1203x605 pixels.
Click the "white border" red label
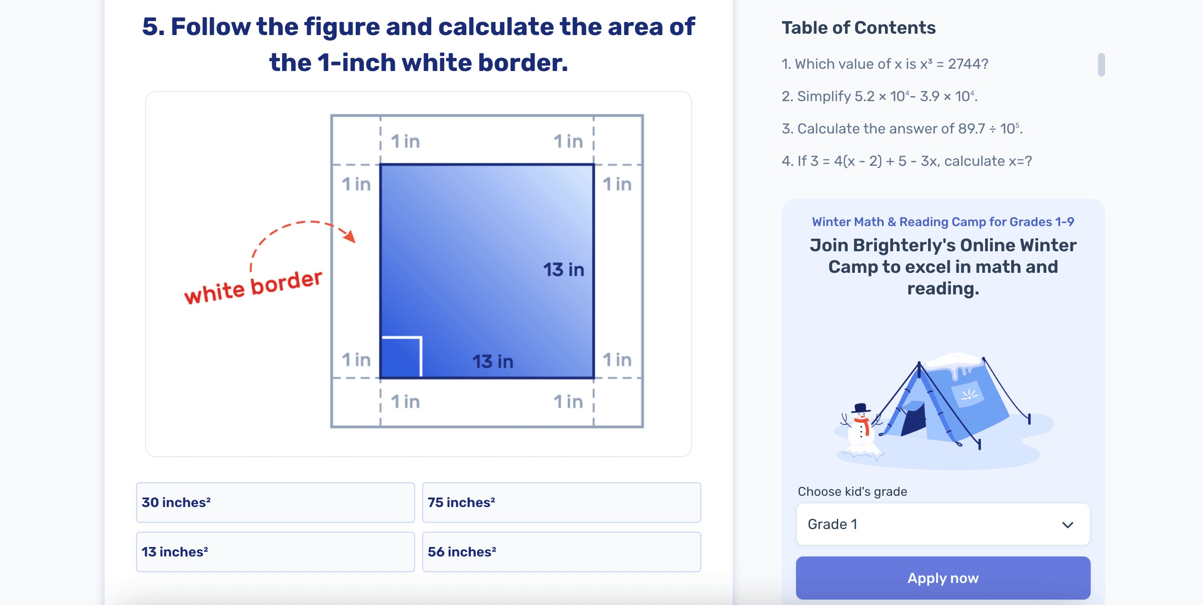(254, 288)
